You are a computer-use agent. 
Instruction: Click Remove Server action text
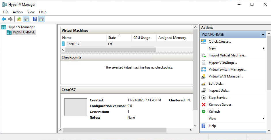click(220, 105)
